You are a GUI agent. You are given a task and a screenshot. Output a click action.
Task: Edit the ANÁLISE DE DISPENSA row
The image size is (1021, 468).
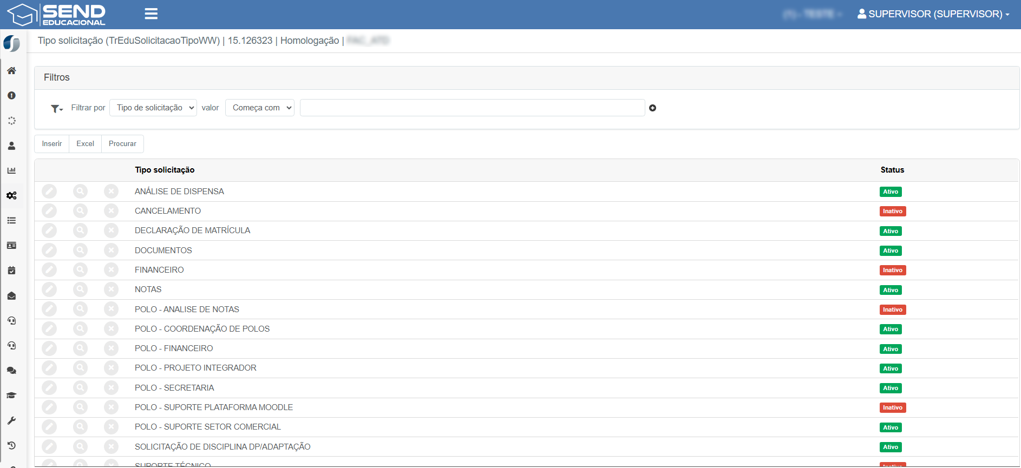click(49, 192)
